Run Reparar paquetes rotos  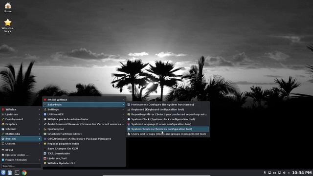coord(84,144)
